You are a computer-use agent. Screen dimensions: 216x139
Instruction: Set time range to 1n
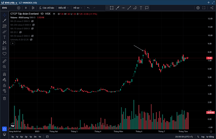pyautogui.click(x=40, y=137)
